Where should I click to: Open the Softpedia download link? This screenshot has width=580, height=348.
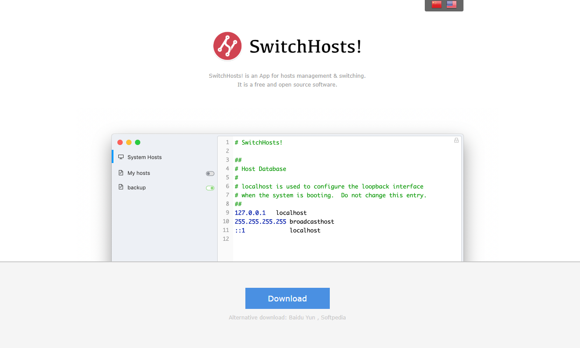pyautogui.click(x=333, y=317)
